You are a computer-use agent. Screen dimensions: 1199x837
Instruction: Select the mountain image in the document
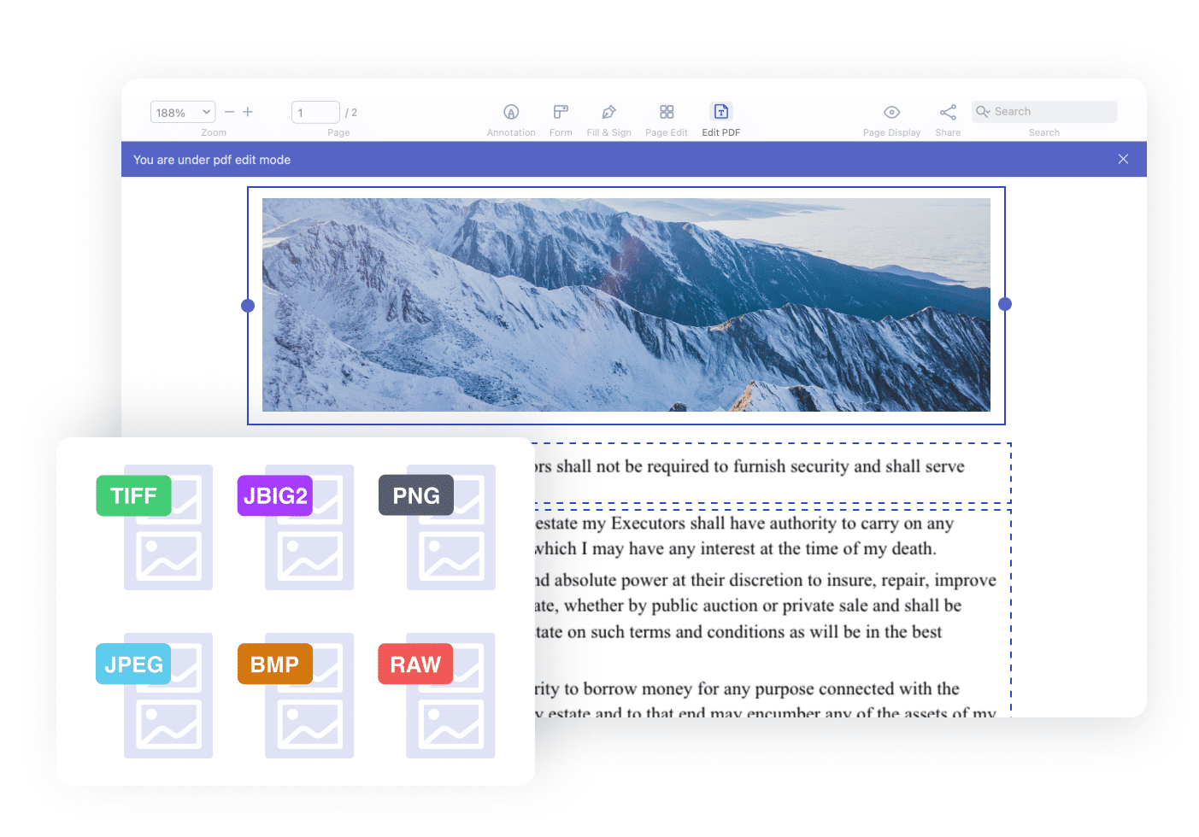point(626,305)
